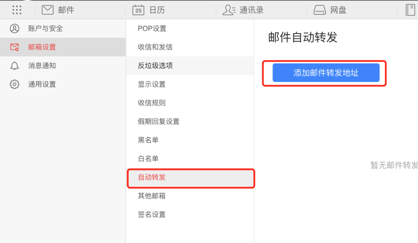Select 自动转发 menu item

pyautogui.click(x=191, y=177)
